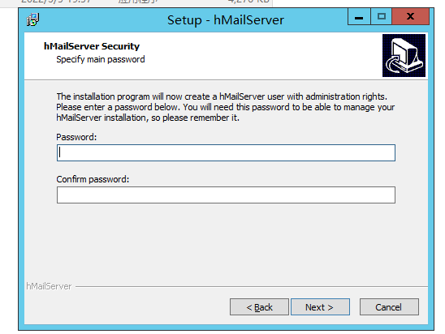The height and width of the screenshot is (334, 445).
Task: Click the installation instructions paragraph
Action: (x=225, y=107)
